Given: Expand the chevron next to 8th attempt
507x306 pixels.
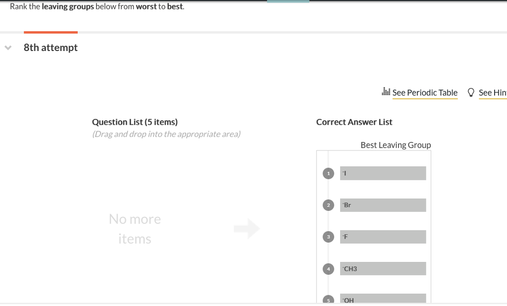Looking at the screenshot, I should 7,47.
